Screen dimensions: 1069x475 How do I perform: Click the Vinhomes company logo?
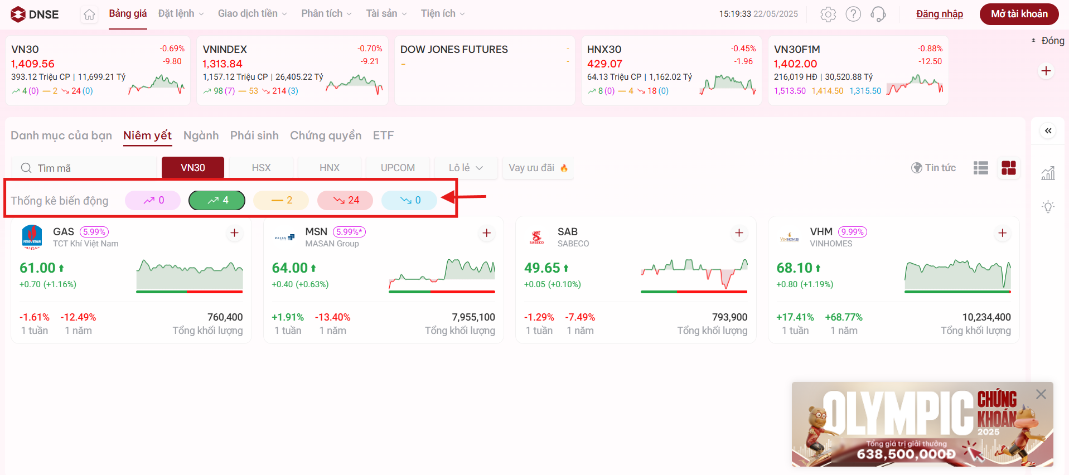pos(789,238)
